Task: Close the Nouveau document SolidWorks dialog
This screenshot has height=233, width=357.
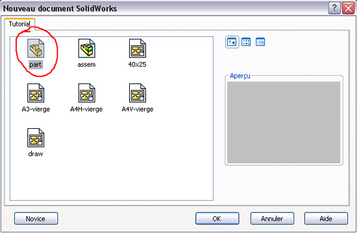Action: (x=349, y=8)
